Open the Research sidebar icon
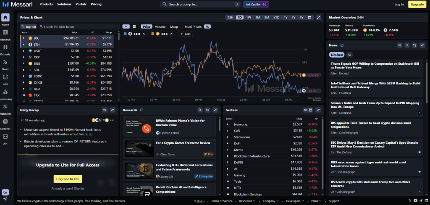The image size is (430, 205). click(x=5, y=32)
